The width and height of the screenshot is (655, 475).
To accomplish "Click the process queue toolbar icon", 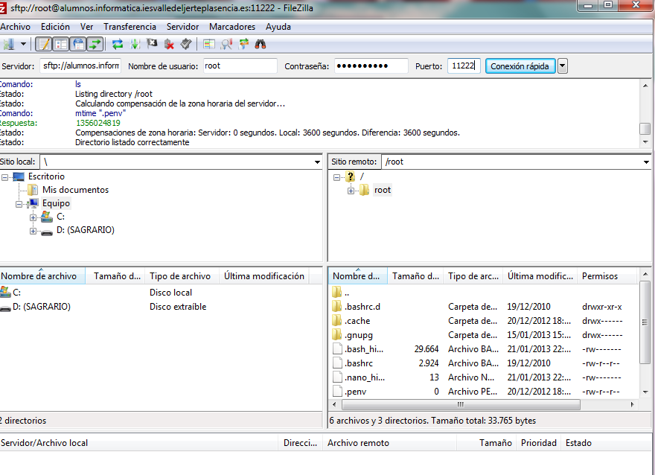I will [135, 44].
